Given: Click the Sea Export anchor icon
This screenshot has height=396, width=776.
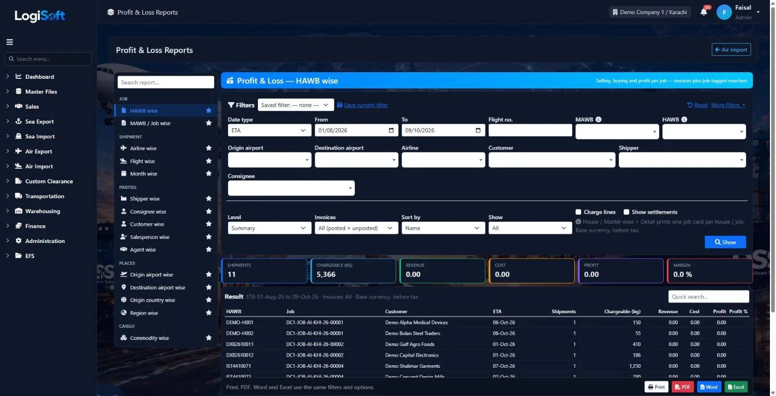Looking at the screenshot, I should 19,122.
